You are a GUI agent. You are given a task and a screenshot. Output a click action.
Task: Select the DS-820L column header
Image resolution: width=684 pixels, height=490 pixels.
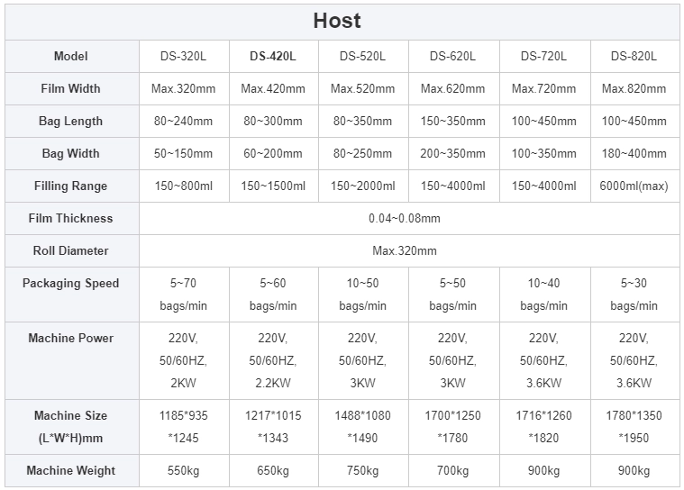click(634, 56)
